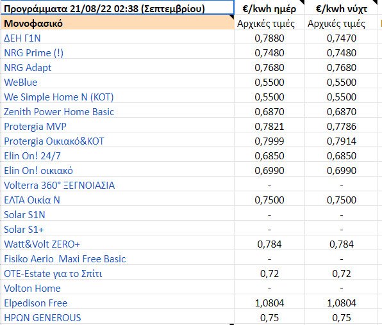Open the WeBlue program link
Image resolution: width=382 pixels, height=325 pixels.
pos(21,83)
